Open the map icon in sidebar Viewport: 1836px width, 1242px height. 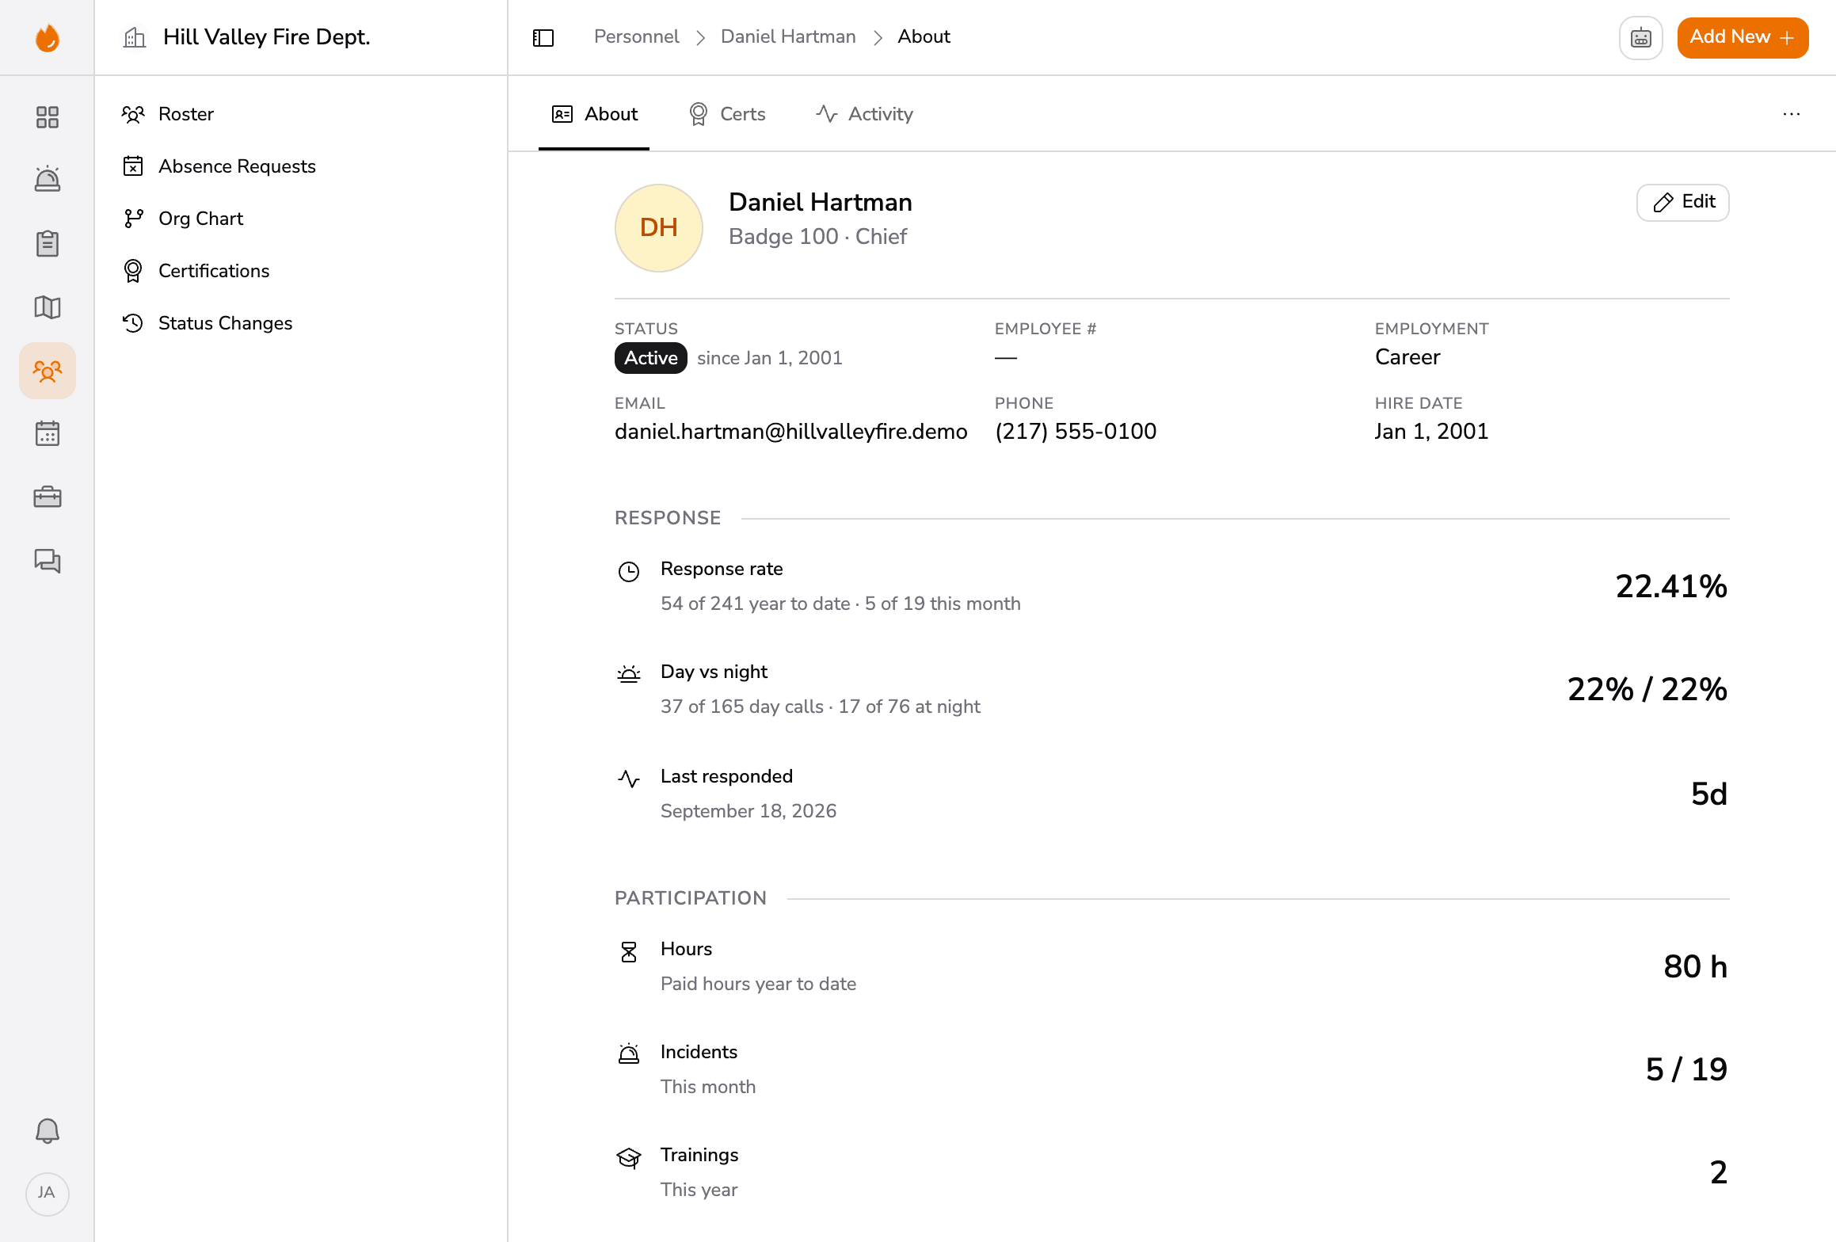(48, 307)
